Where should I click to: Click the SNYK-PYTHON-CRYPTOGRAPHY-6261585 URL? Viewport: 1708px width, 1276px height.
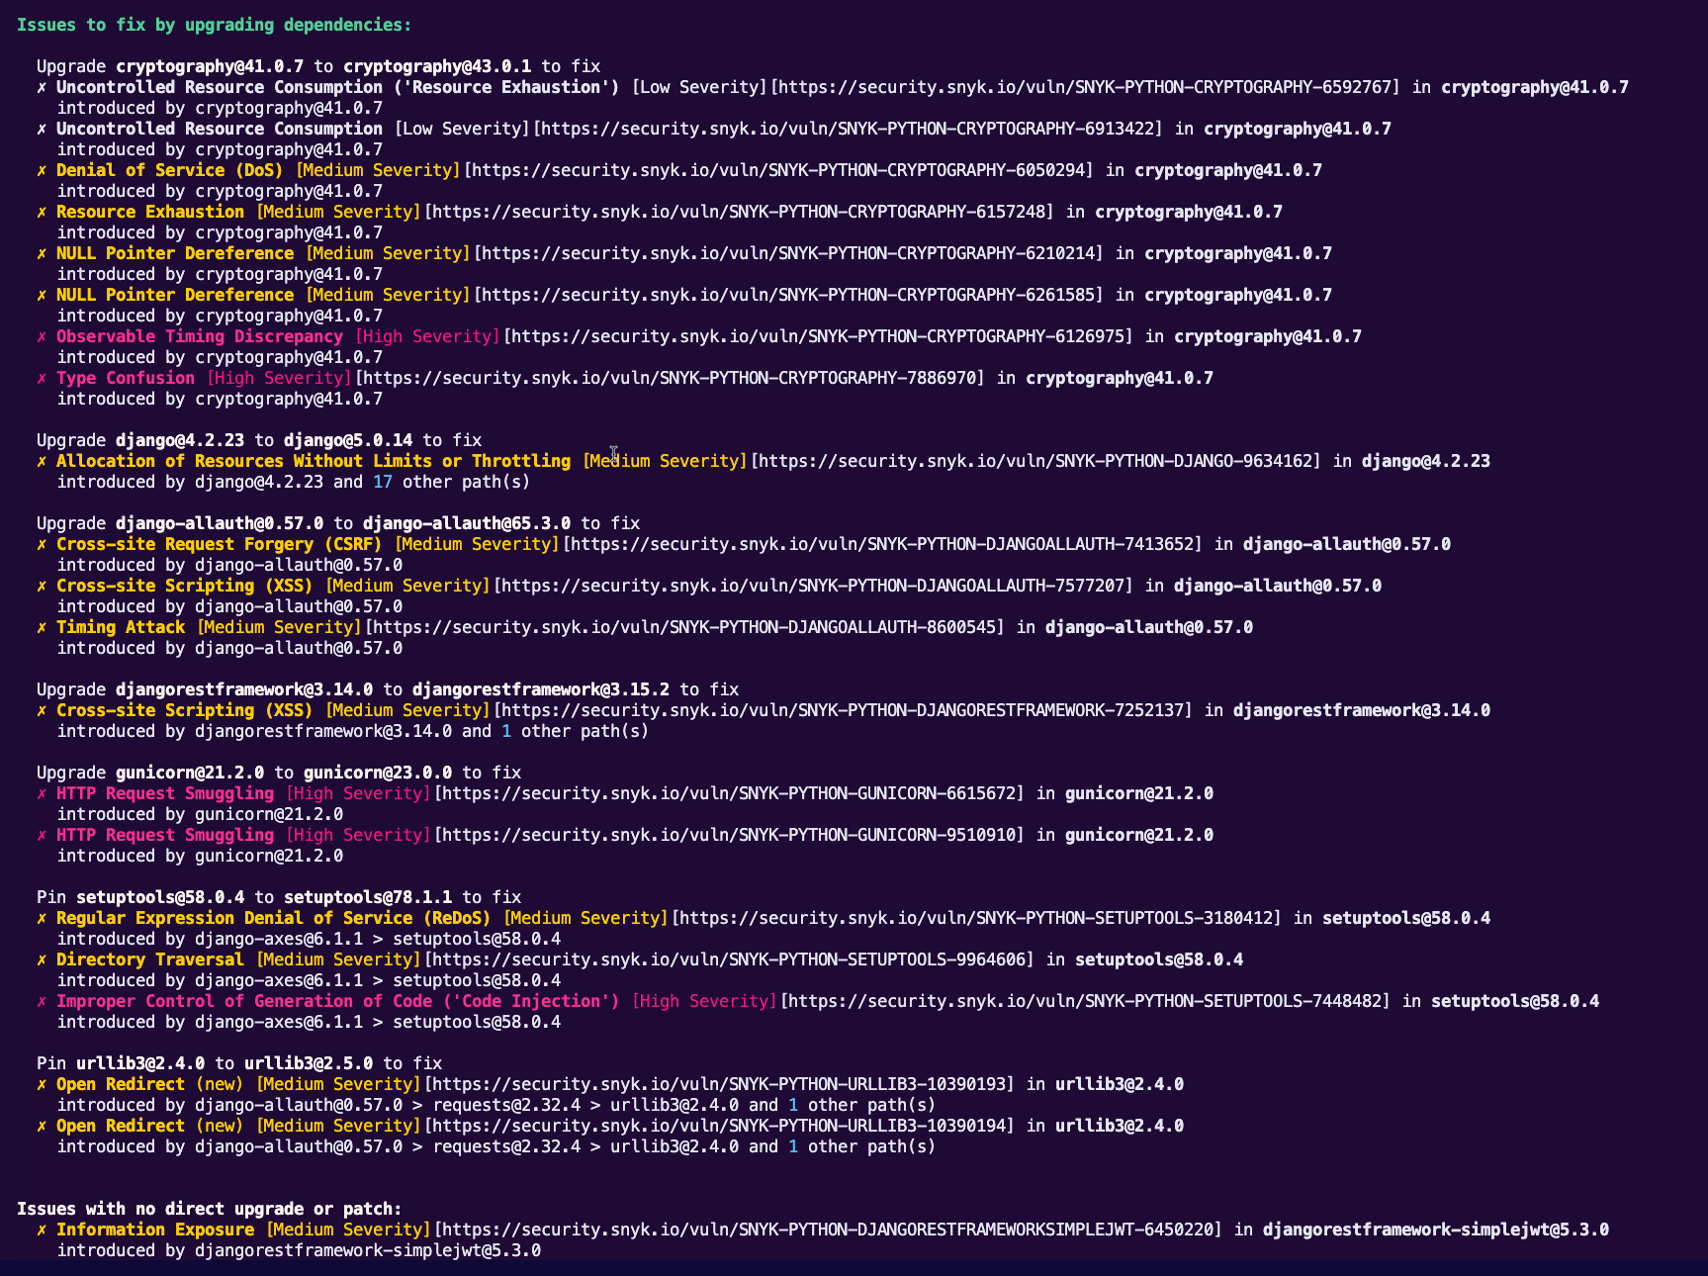(788, 295)
